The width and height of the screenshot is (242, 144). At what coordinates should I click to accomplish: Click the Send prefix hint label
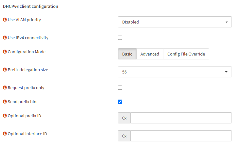pos(23,102)
